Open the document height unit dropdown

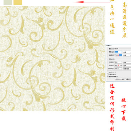tap(127, 65)
